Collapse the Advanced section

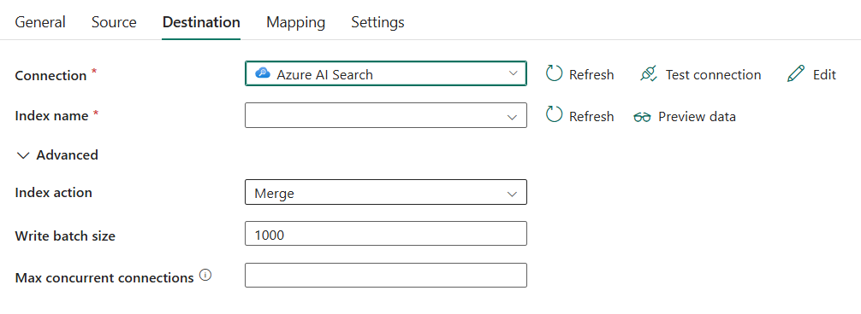(57, 155)
